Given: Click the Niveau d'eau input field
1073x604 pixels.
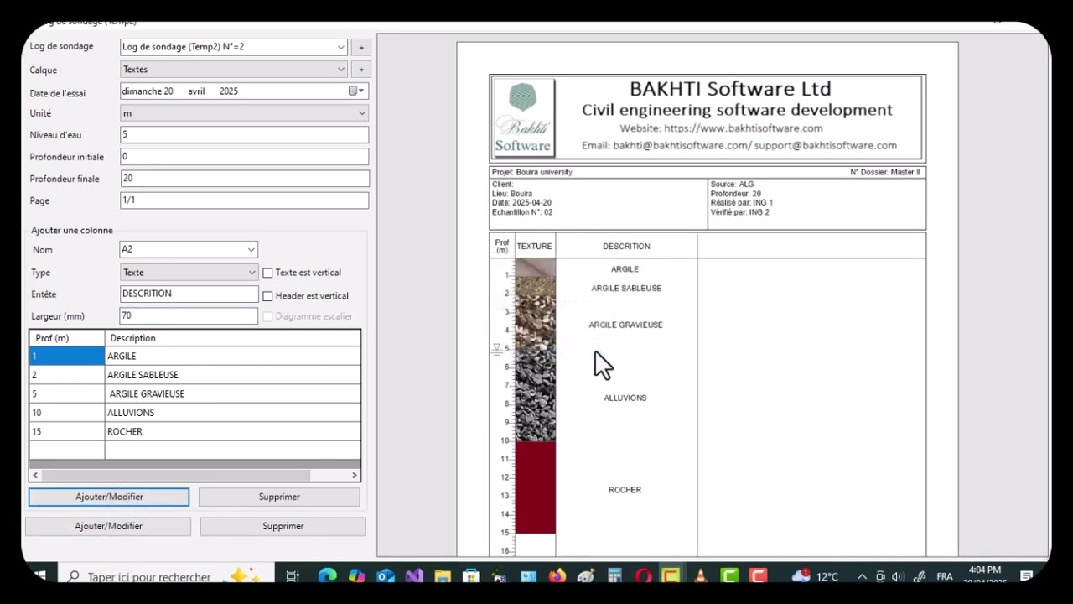Looking at the screenshot, I should (x=244, y=135).
